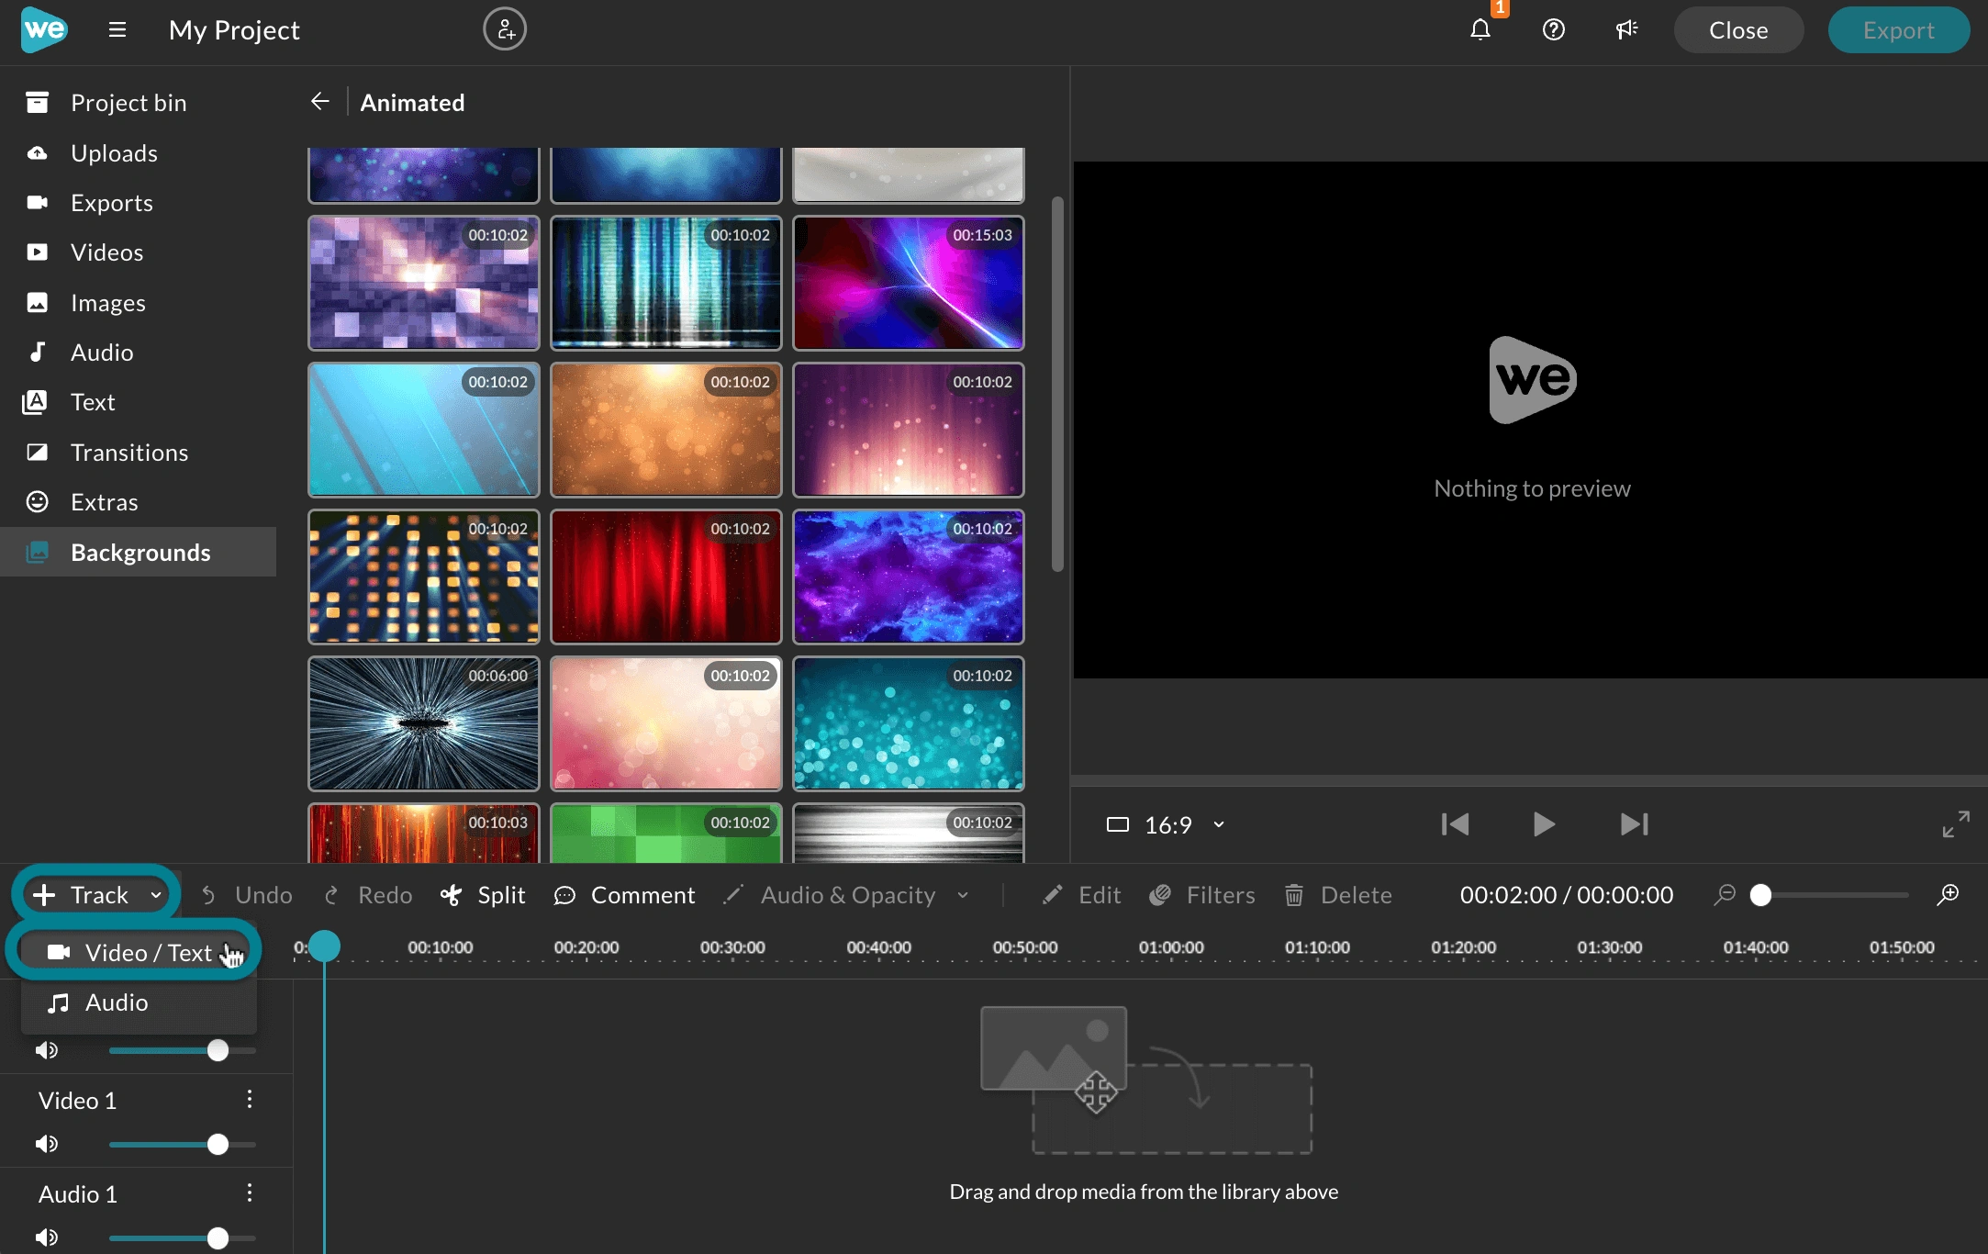Skip to previous clip in preview

click(x=1455, y=824)
